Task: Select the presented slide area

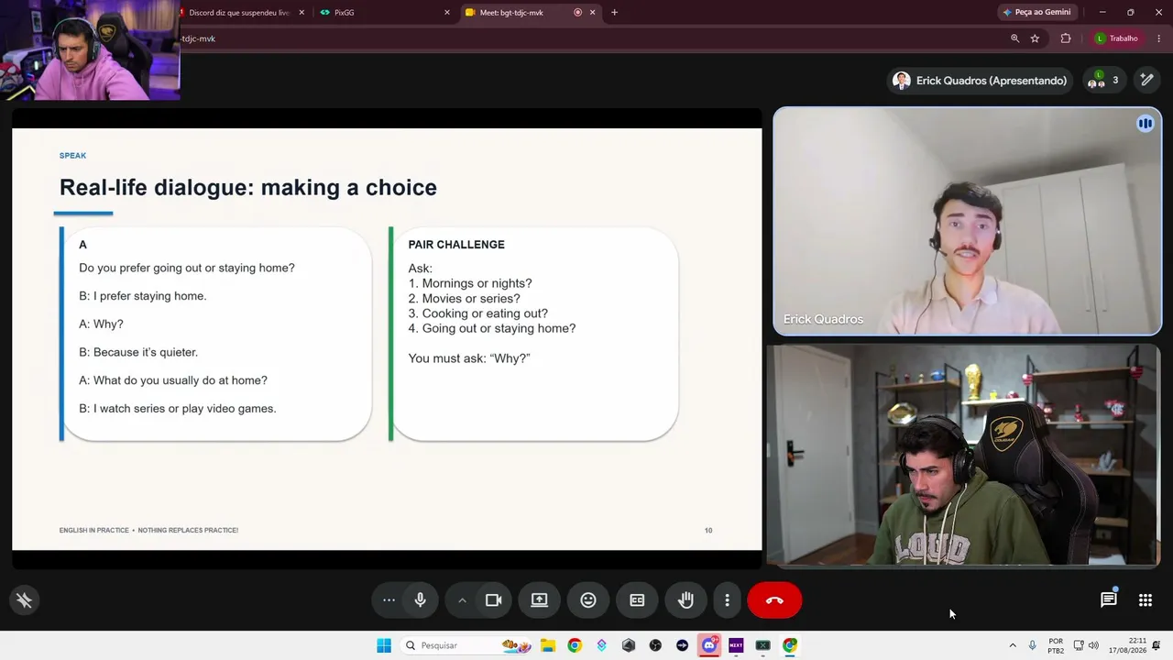Action: pos(387,338)
